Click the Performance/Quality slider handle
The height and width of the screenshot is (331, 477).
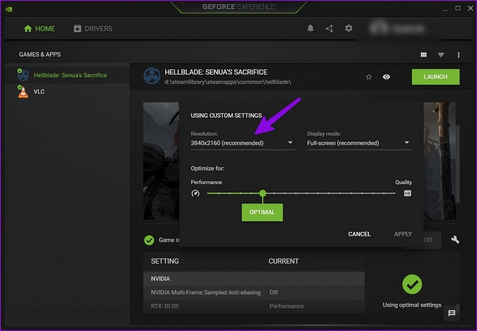click(x=263, y=193)
